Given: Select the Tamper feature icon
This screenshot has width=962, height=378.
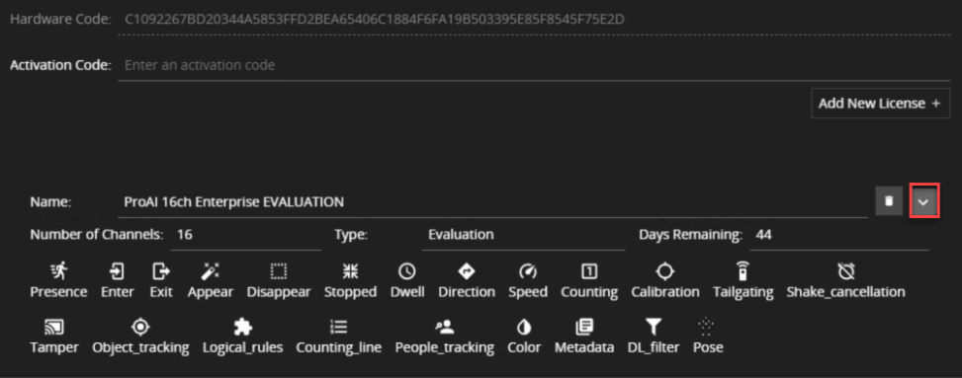Looking at the screenshot, I should pos(54,327).
